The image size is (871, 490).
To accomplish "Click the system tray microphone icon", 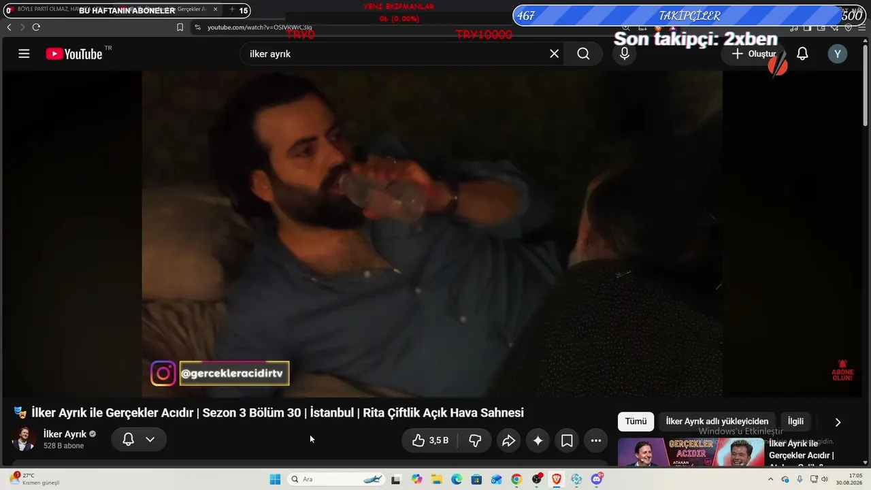I will [800, 479].
